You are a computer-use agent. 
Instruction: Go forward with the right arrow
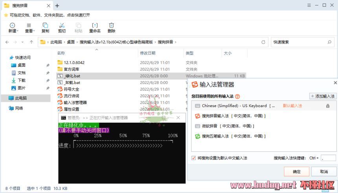pyautogui.click(x=15, y=42)
